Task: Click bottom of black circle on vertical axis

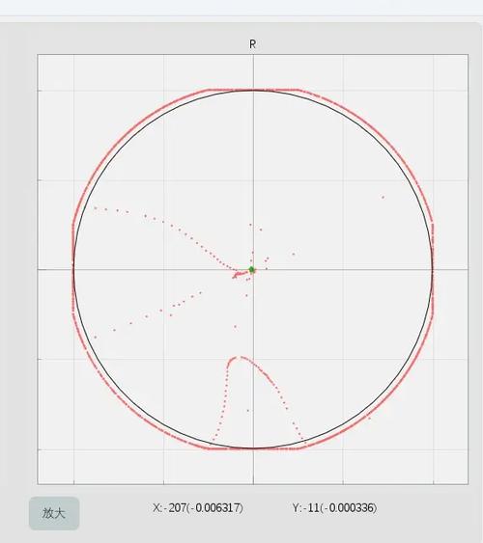Action: click(253, 448)
